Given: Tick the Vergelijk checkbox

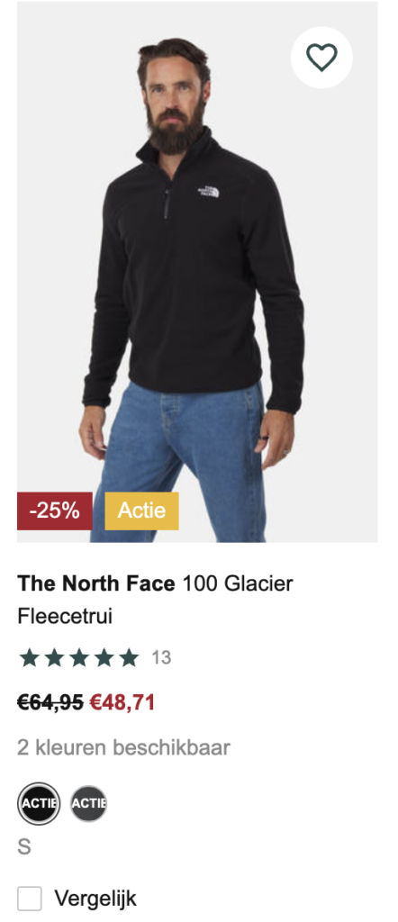Looking at the screenshot, I should (x=30, y=899).
